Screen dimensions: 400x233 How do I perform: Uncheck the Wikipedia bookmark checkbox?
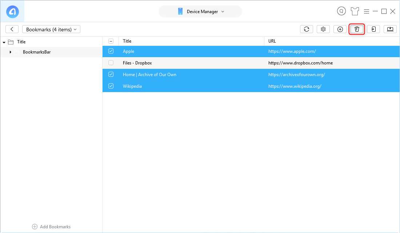(x=111, y=86)
